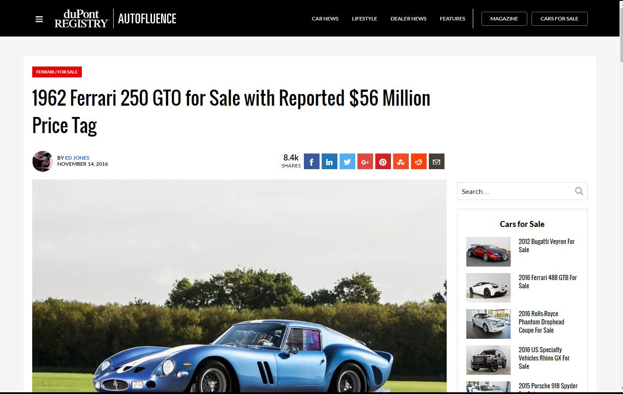Click the Magazine button
This screenshot has width=623, height=394.
click(x=504, y=19)
